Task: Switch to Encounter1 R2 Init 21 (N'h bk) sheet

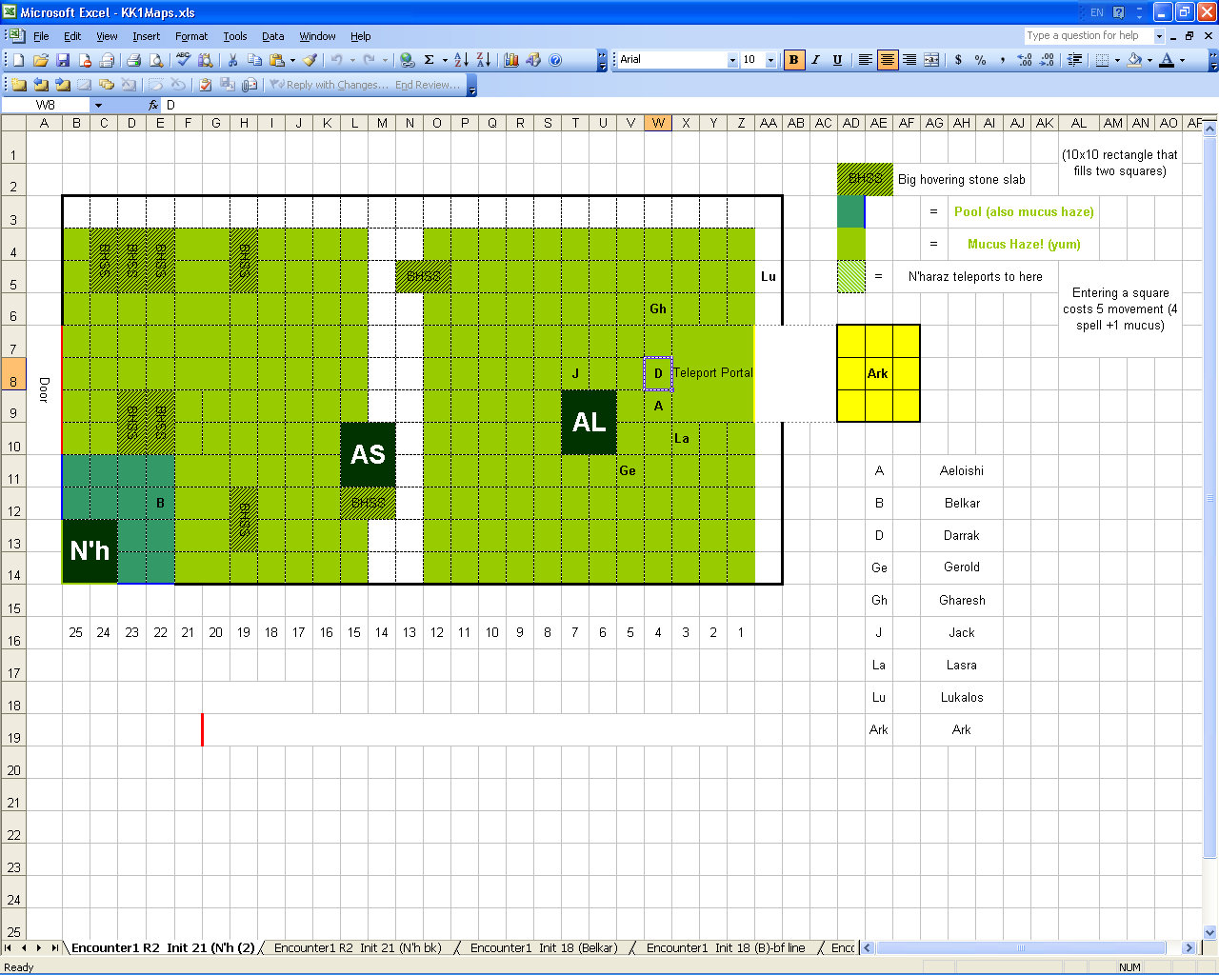Action: [358, 947]
